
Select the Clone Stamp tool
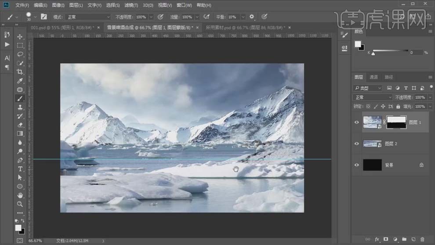point(20,107)
